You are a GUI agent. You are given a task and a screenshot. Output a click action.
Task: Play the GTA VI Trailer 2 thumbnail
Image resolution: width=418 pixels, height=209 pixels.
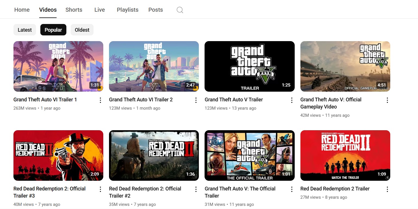coord(154,66)
